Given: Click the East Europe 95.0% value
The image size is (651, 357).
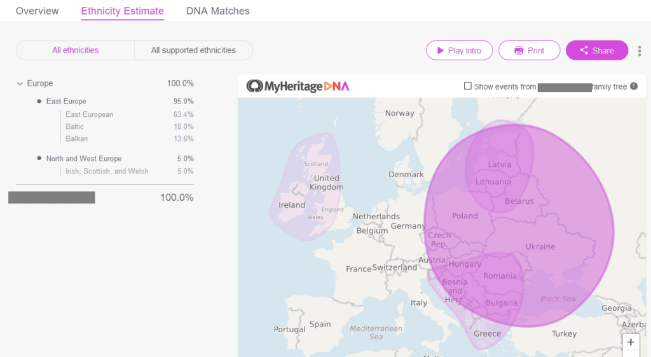Looking at the screenshot, I should (184, 101).
